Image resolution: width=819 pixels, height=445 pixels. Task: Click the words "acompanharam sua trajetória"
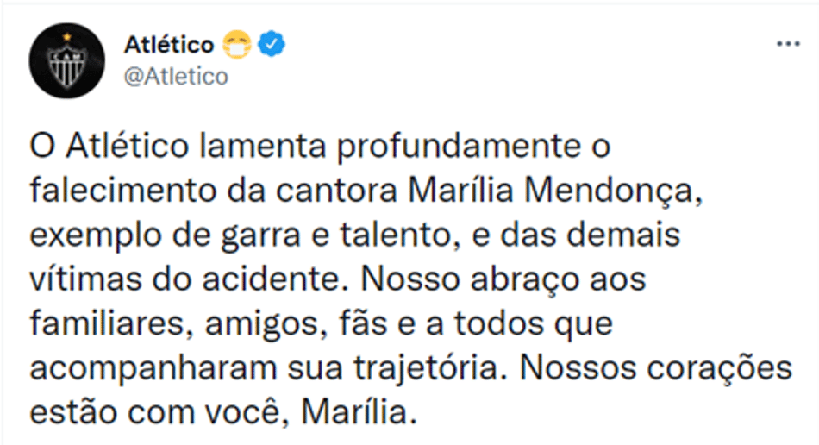coord(268,370)
